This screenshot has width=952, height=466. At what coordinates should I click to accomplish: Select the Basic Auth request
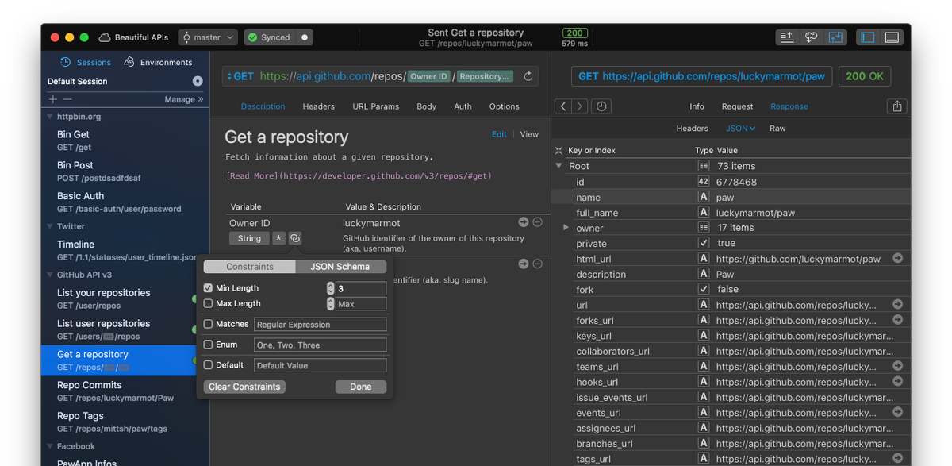click(x=125, y=202)
